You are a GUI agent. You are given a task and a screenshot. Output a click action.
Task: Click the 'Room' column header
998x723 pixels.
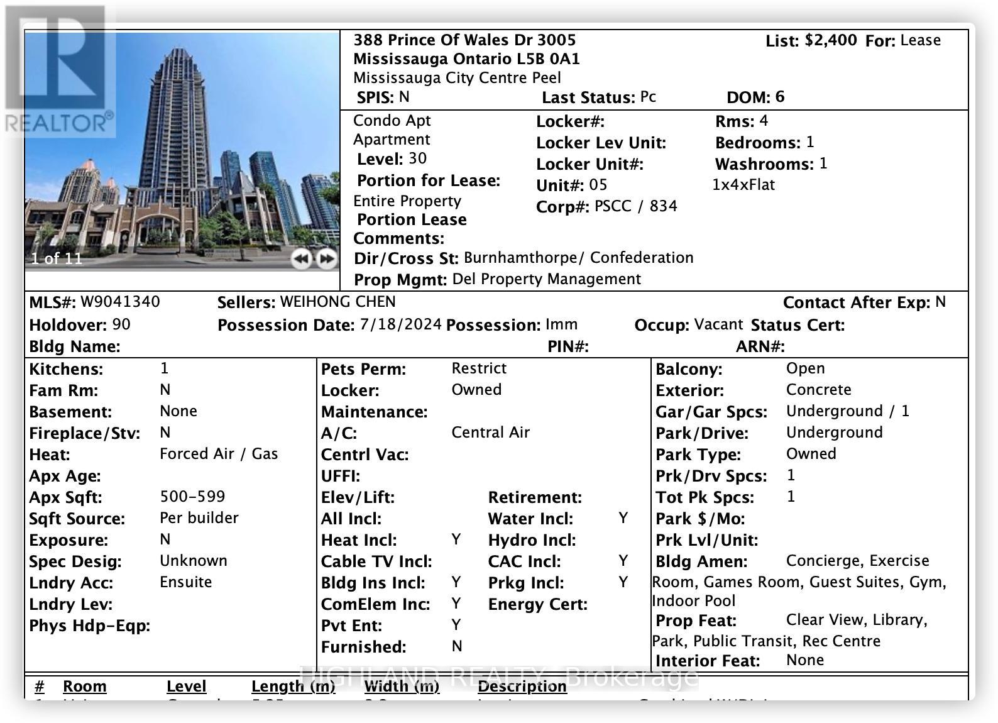tap(85, 687)
